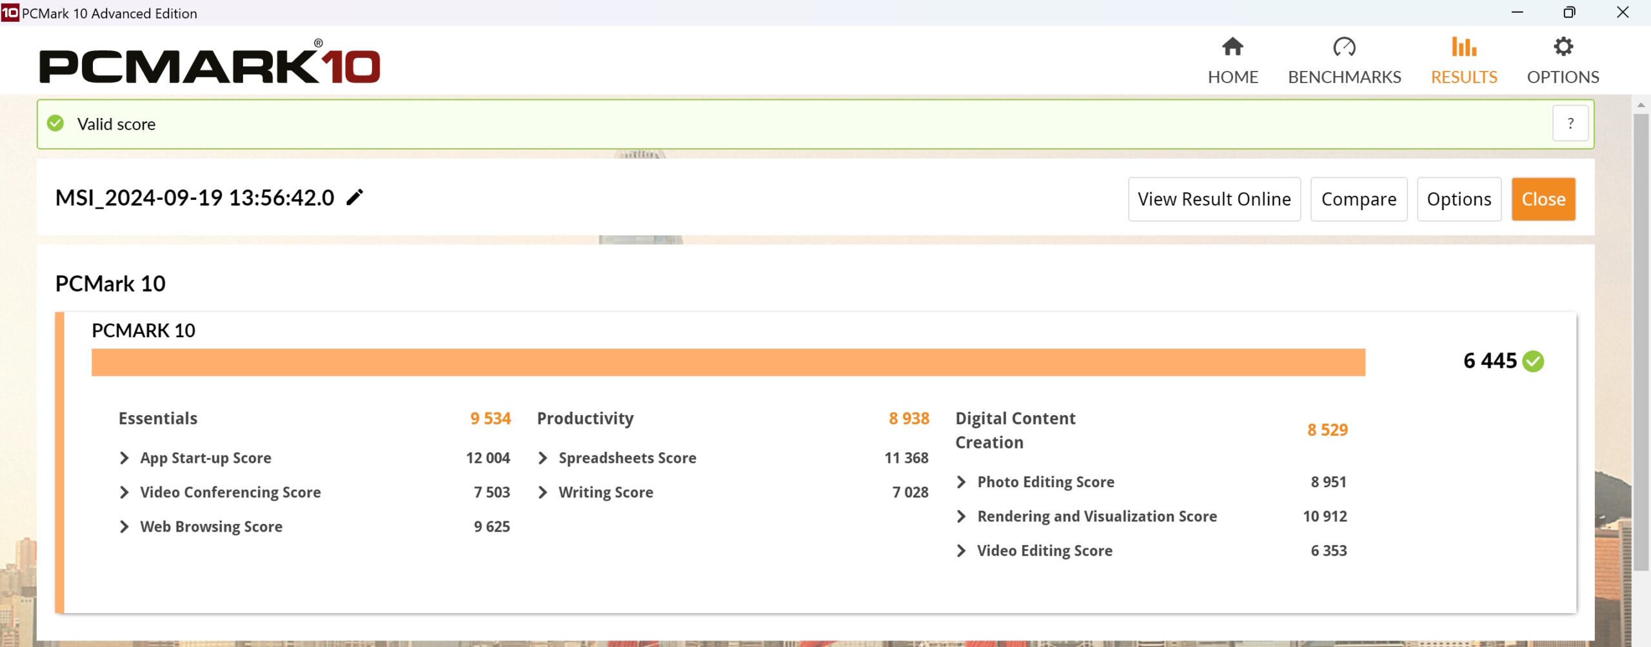Expand Spreadsheets Score details

tap(542, 458)
